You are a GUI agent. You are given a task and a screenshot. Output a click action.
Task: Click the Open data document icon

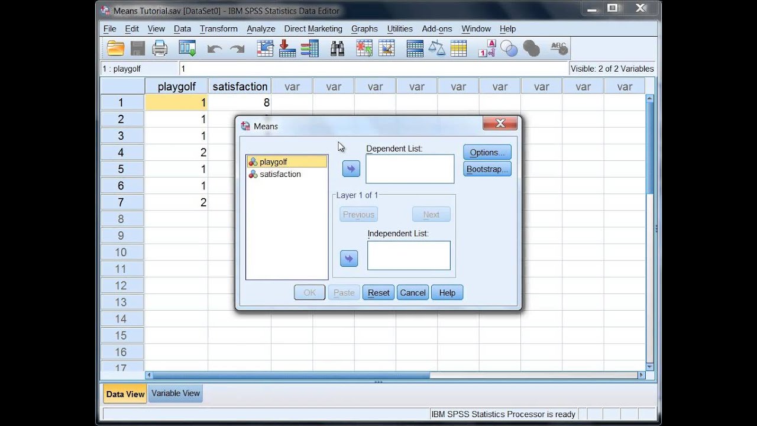coord(115,49)
